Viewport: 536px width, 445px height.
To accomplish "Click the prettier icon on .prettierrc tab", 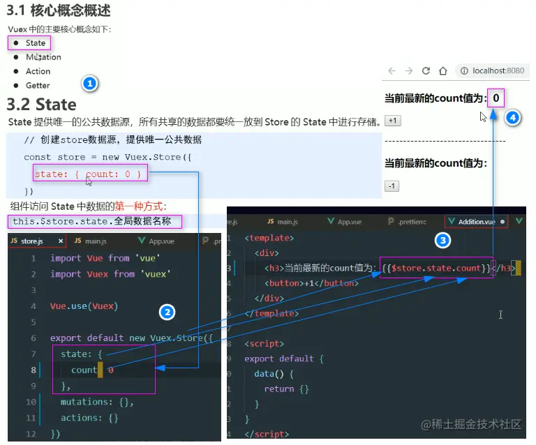I will coord(391,221).
